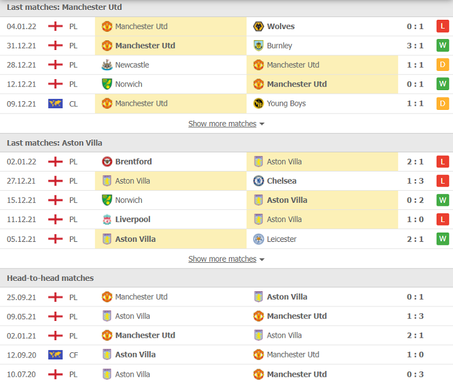
Task: Click the Burnley club crest icon
Action: click(x=258, y=46)
